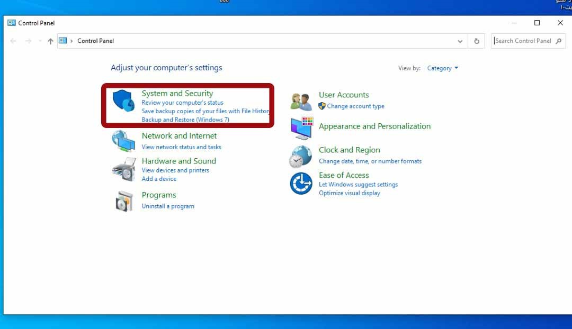Click the Clock and Region globe icon
The width and height of the screenshot is (572, 329).
point(300,157)
